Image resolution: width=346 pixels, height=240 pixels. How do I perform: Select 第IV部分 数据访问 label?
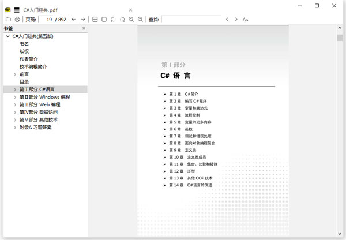tap(39, 112)
